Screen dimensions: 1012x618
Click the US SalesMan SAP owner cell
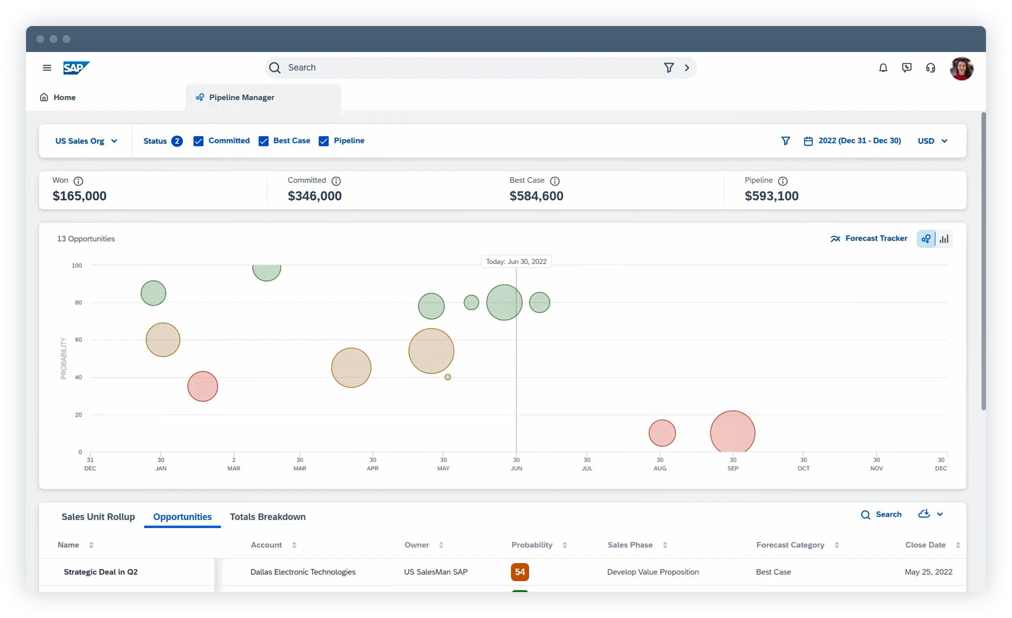[x=436, y=572]
